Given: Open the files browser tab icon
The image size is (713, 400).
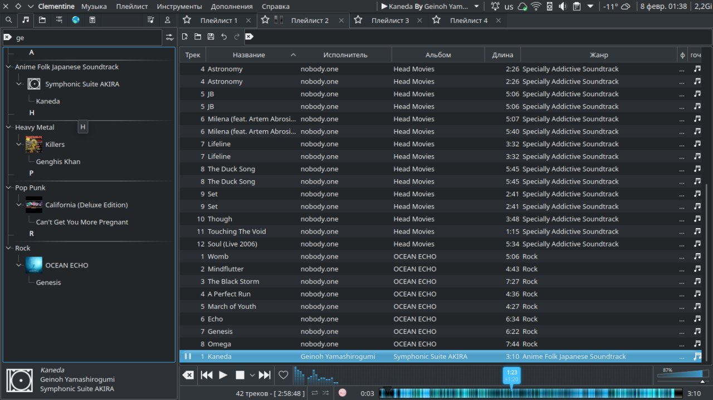Looking at the screenshot, I should (42, 20).
